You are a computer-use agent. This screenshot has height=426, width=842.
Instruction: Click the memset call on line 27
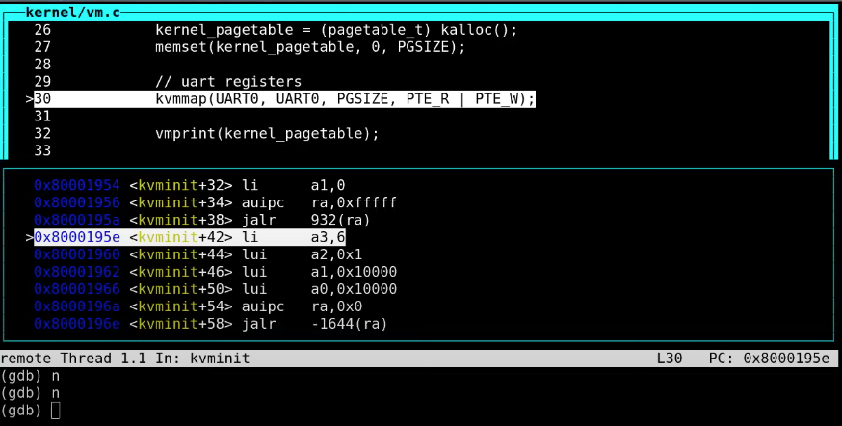tap(310, 46)
